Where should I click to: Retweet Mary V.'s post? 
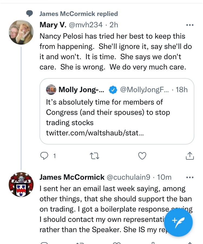point(94,156)
